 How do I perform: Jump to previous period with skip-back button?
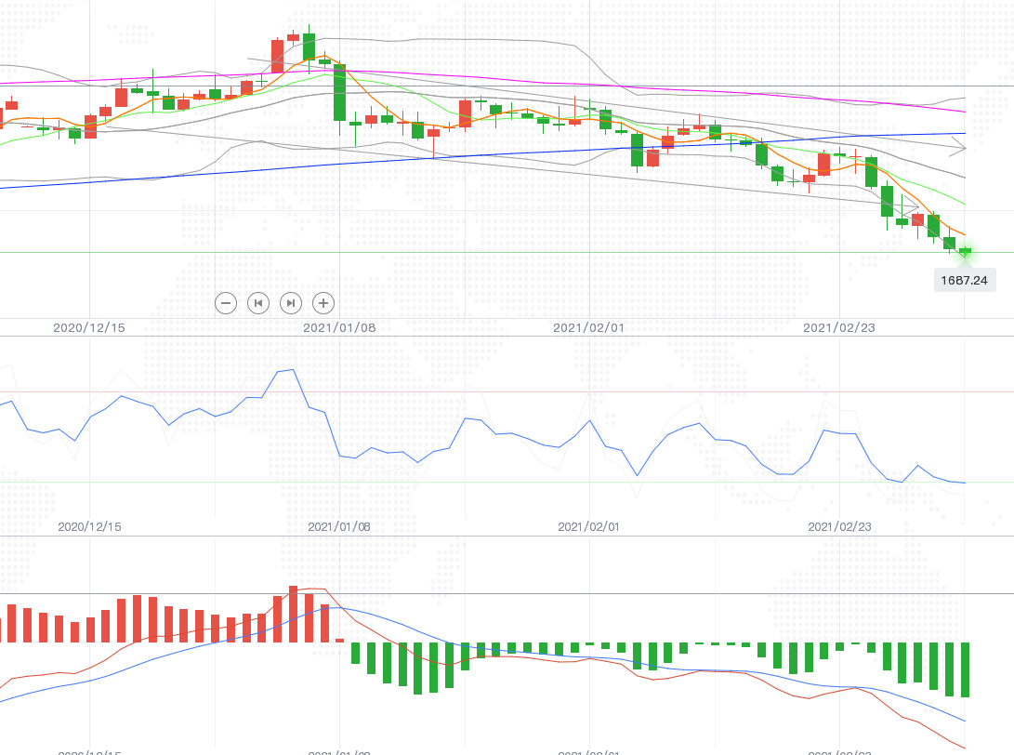[258, 303]
